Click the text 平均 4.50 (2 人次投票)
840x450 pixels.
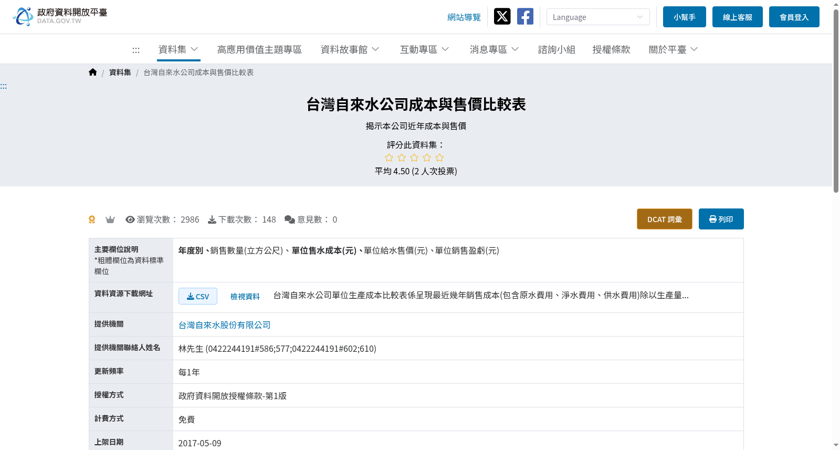click(416, 171)
